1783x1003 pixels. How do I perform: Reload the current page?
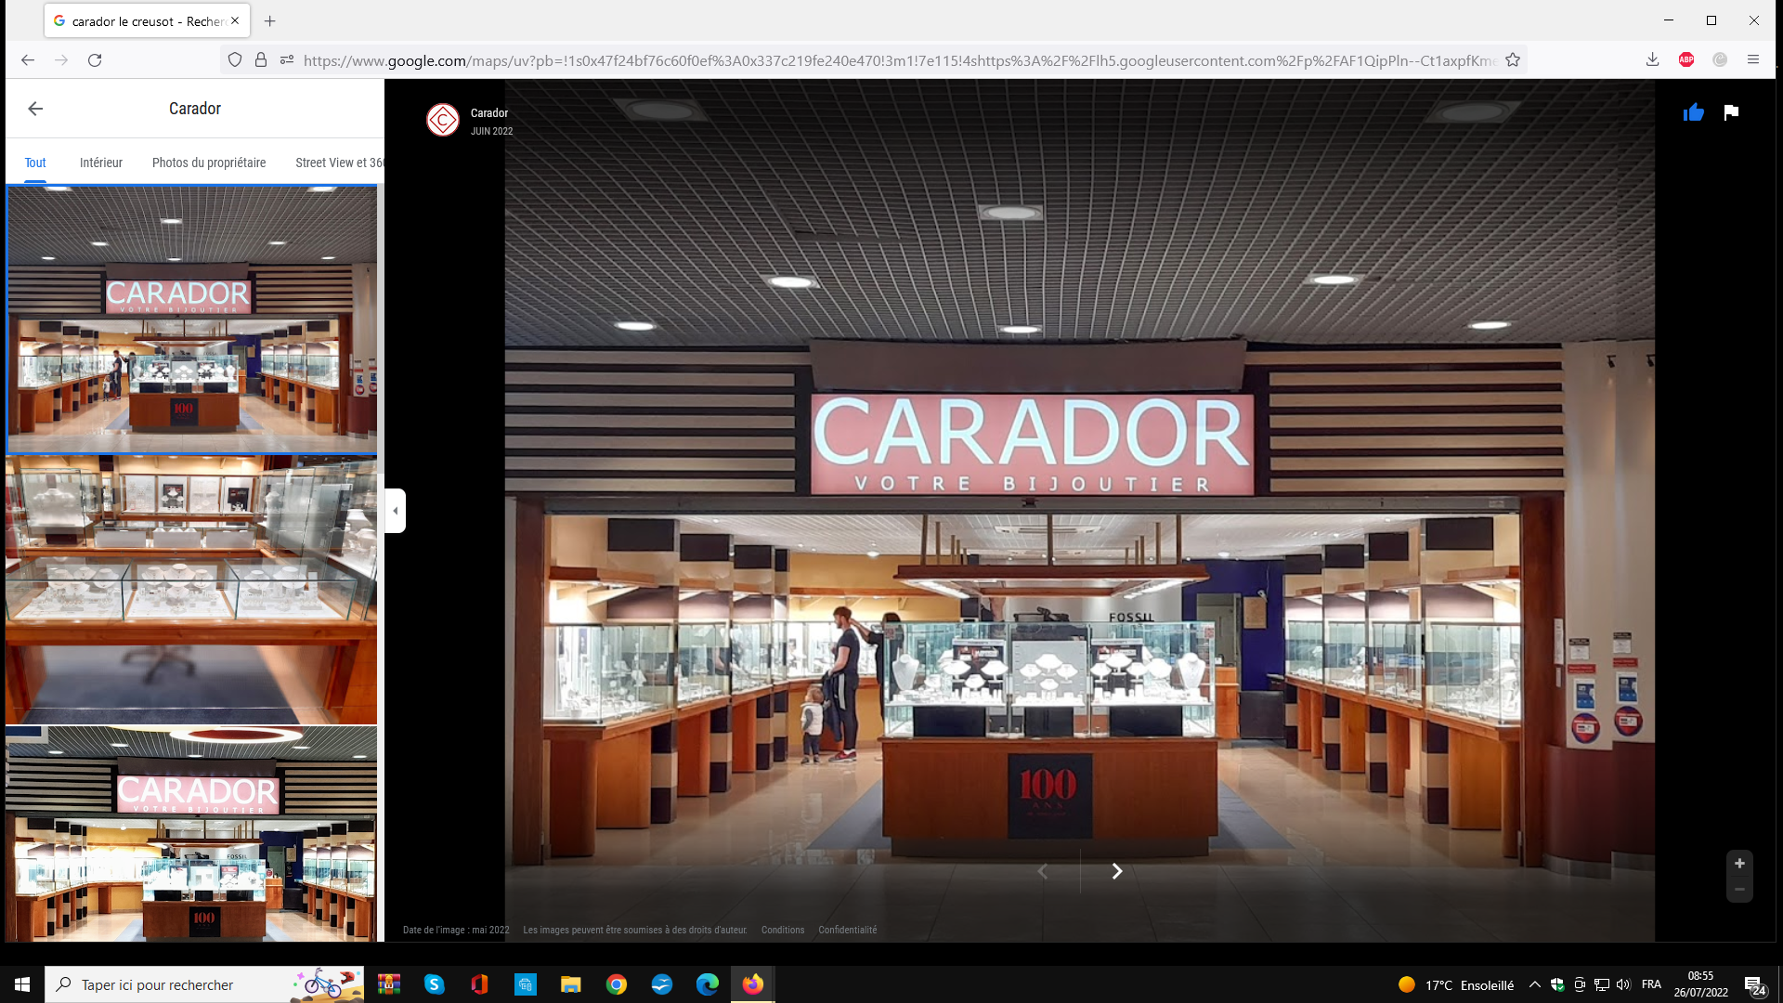coord(95,60)
